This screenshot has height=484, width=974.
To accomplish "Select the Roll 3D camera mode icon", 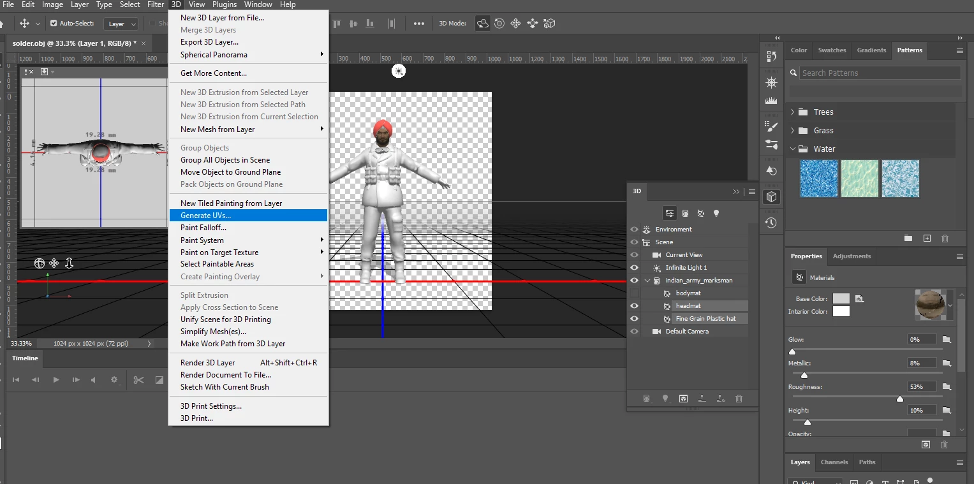I will point(499,24).
